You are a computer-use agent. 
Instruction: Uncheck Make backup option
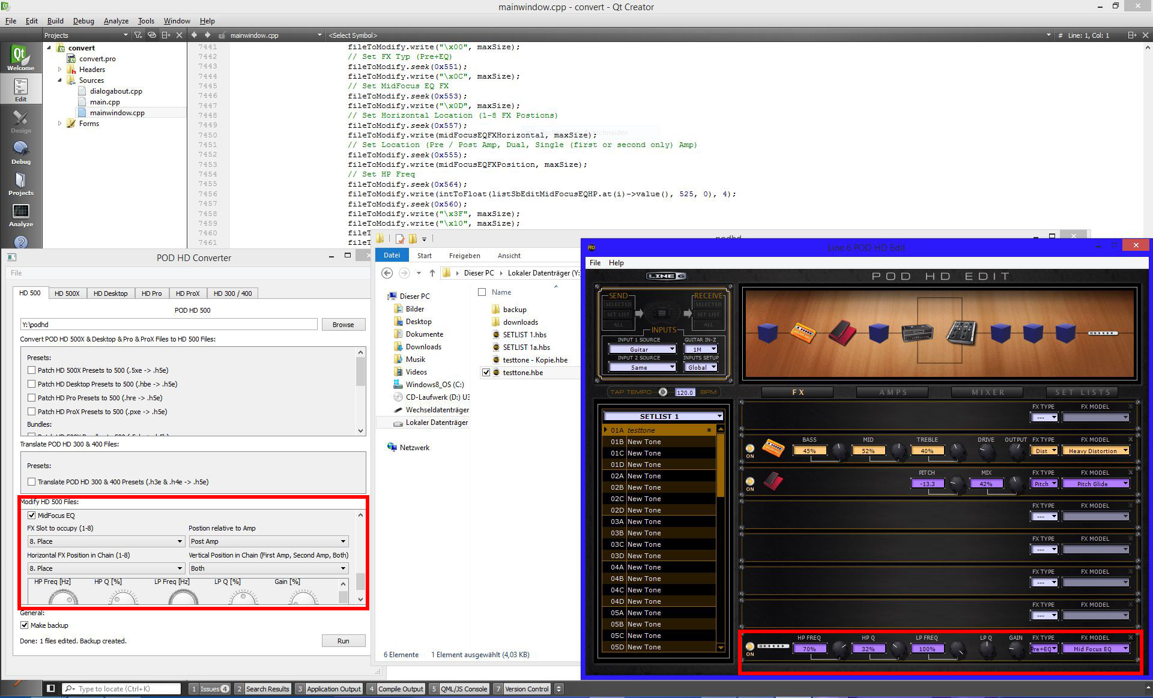[x=25, y=625]
